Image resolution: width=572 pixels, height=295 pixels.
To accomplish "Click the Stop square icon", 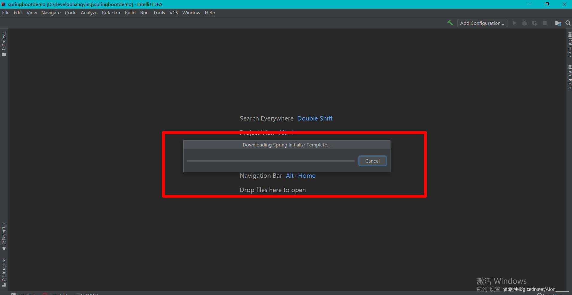I will pos(545,23).
